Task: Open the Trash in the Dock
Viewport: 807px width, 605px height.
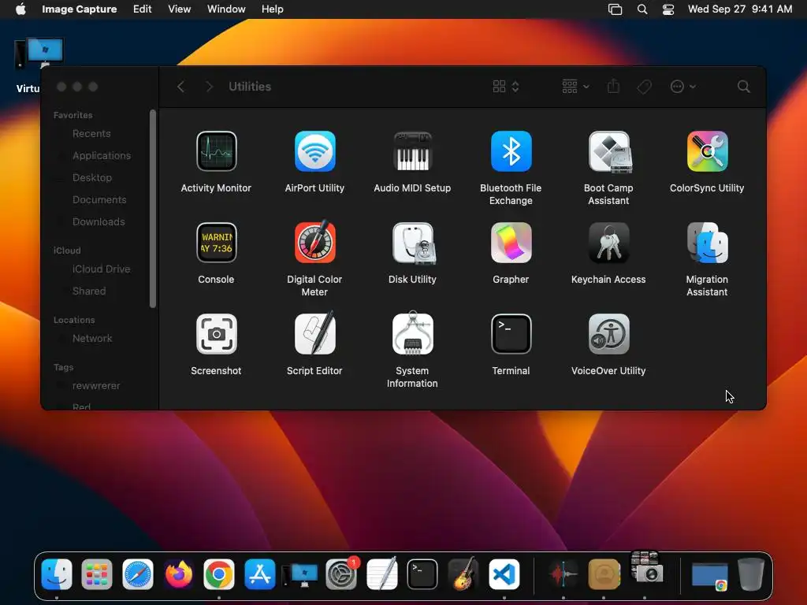Action: click(750, 573)
